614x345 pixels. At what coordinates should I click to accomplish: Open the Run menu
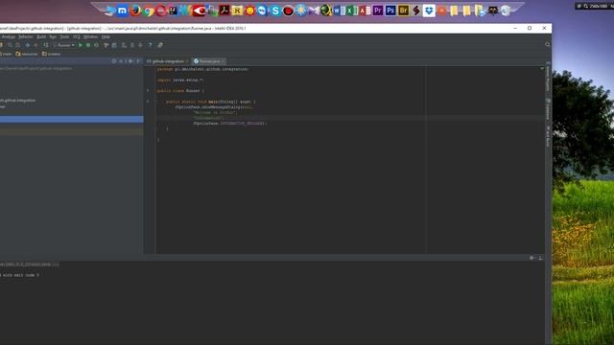point(53,36)
